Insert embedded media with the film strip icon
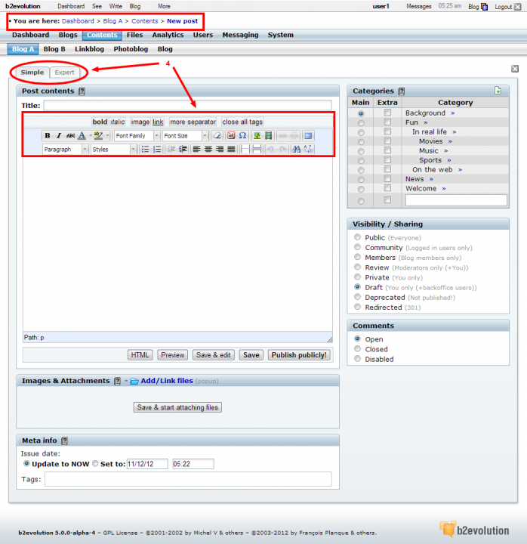Viewport: 527px width, 544px height. 268,136
